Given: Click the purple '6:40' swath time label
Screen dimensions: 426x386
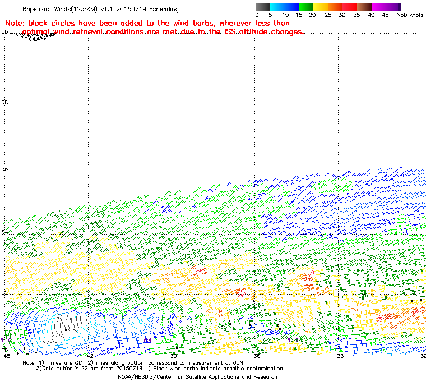Looking at the screenshot, I should 6,341.
